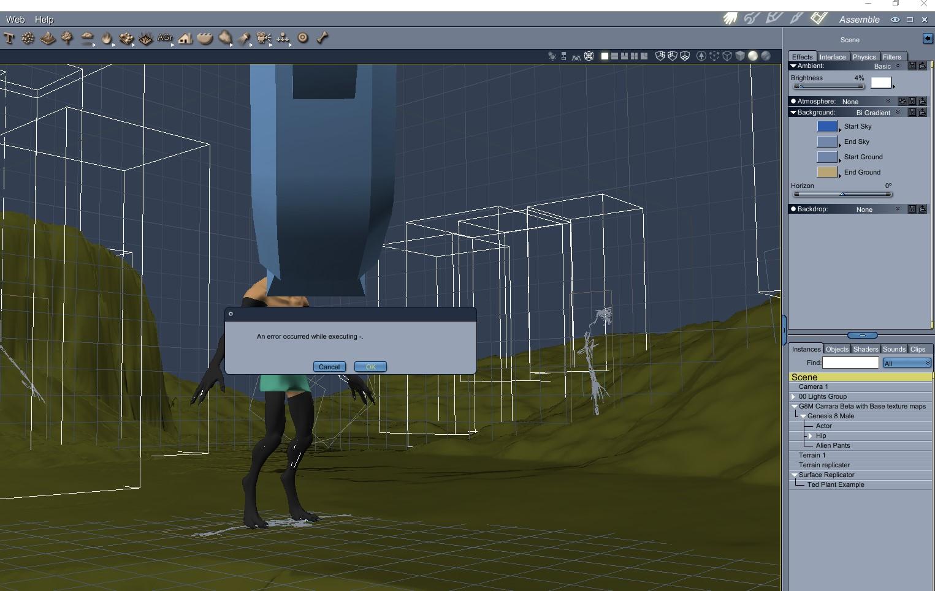The height and width of the screenshot is (591, 935).
Task: Open the Render room film icon
Action: click(819, 19)
